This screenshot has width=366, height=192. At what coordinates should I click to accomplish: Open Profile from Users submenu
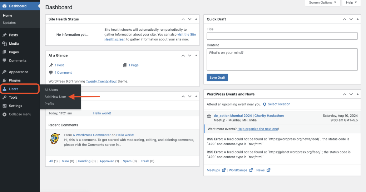coord(49,104)
